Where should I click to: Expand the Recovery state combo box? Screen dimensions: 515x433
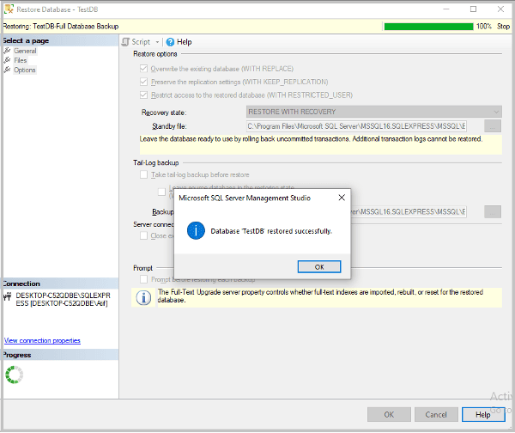[x=373, y=112]
